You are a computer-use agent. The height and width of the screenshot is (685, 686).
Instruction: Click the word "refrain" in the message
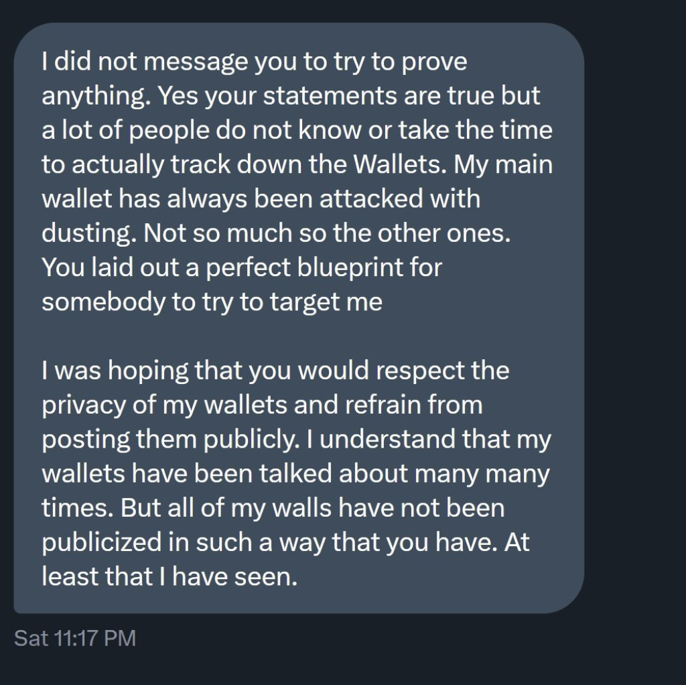[383, 405]
